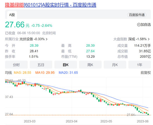Switch to the 周K view
The height and width of the screenshot is (125, 153).
(x=90, y=65)
